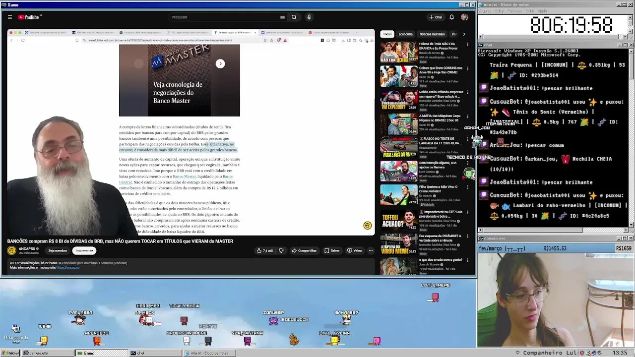The width and height of the screenshot is (635, 357).
Task: Open the account avatar menu
Action: click(x=464, y=17)
